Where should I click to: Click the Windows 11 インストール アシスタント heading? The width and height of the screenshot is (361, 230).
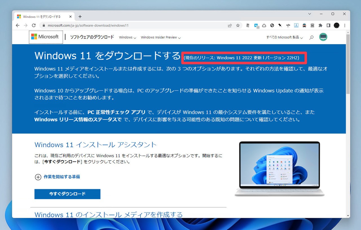(95, 145)
